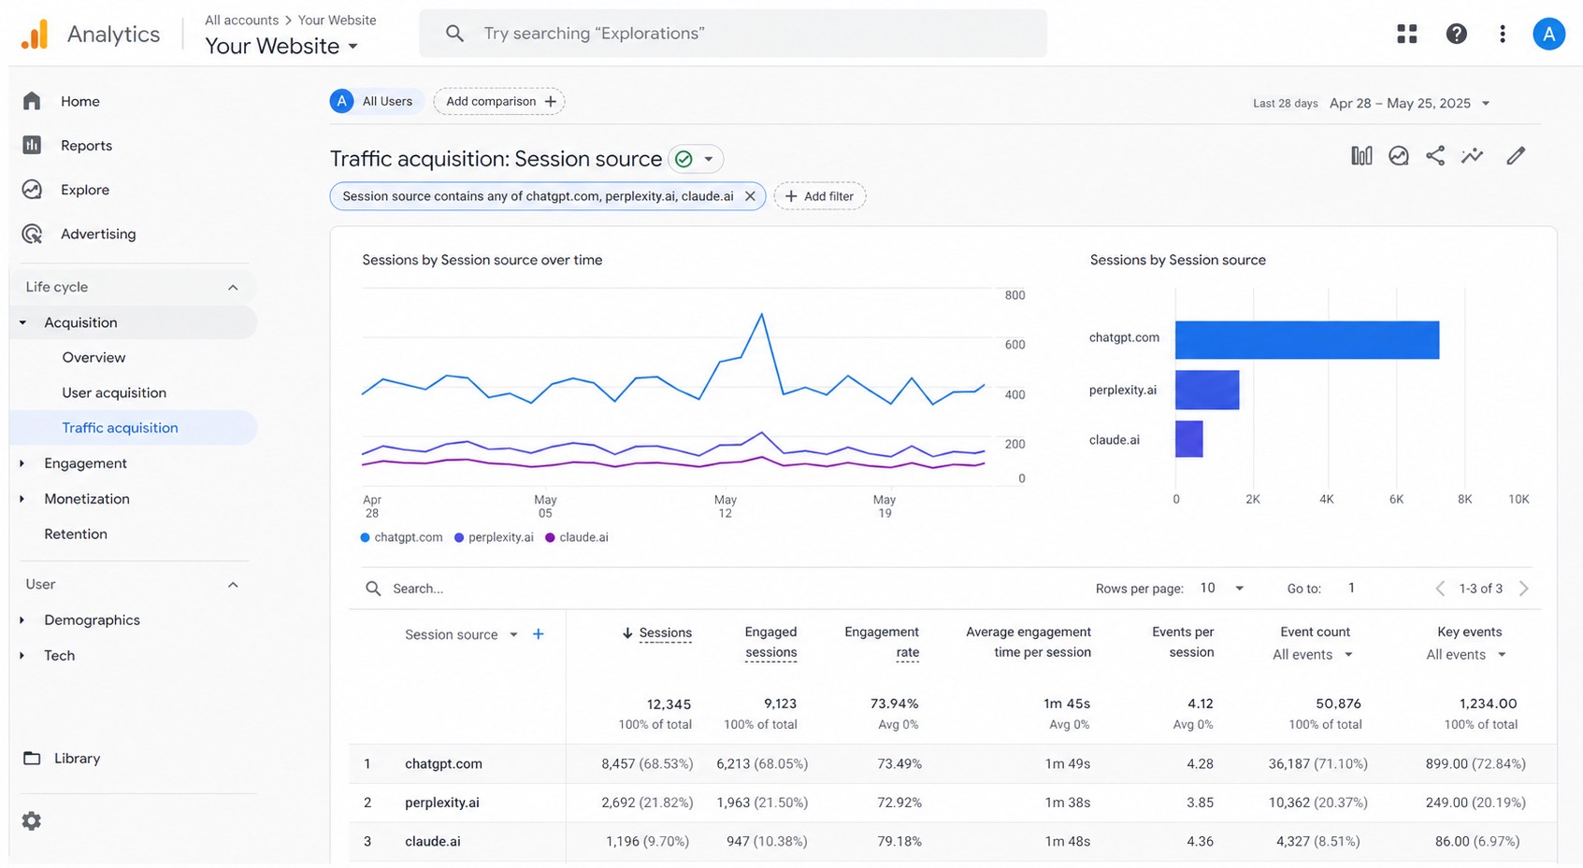
Task: Click the customize report pencil icon
Action: point(1516,156)
